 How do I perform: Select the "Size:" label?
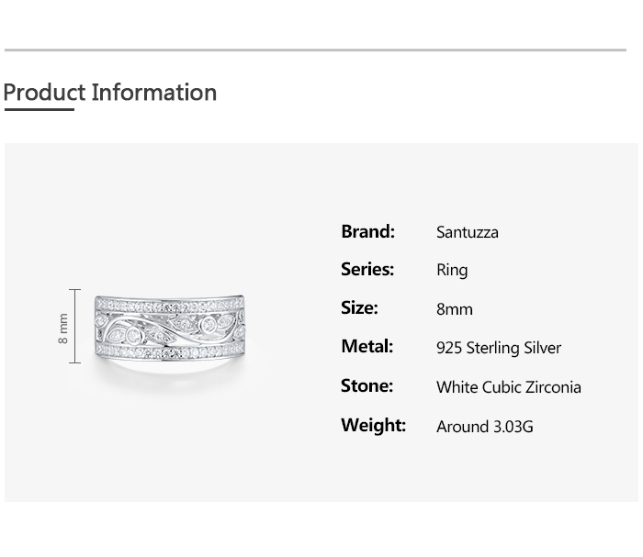click(x=359, y=307)
